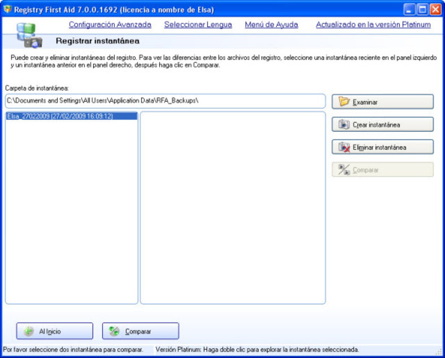Click the Crear instantánea button
445x358 pixels.
point(382,124)
